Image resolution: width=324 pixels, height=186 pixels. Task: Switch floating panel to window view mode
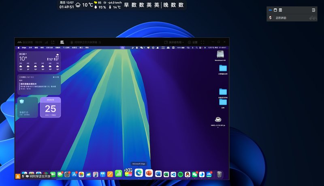[275, 10]
